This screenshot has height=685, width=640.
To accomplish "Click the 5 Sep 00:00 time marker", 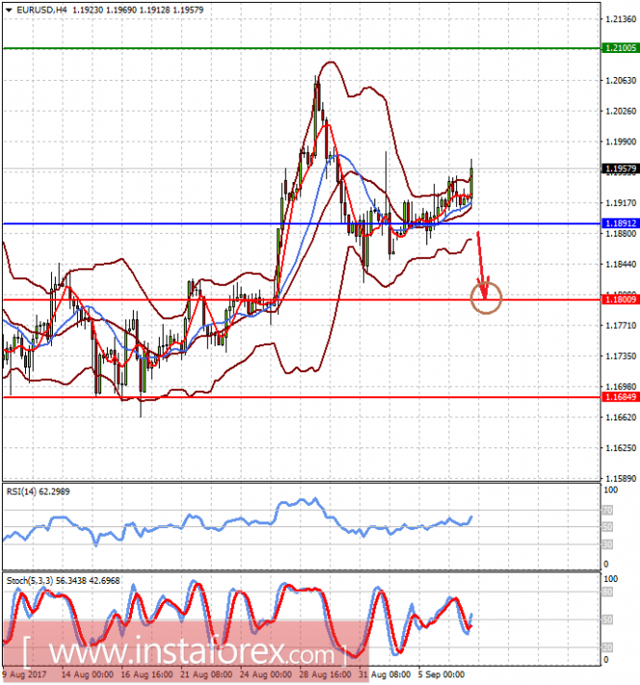I will [x=441, y=674].
